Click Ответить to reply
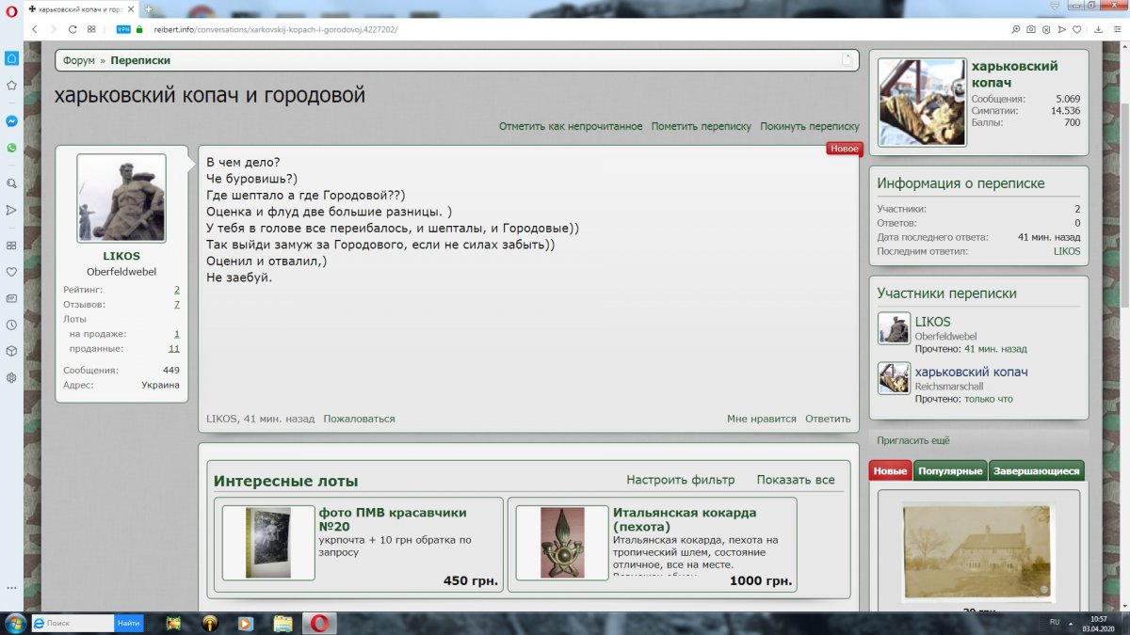 click(828, 419)
